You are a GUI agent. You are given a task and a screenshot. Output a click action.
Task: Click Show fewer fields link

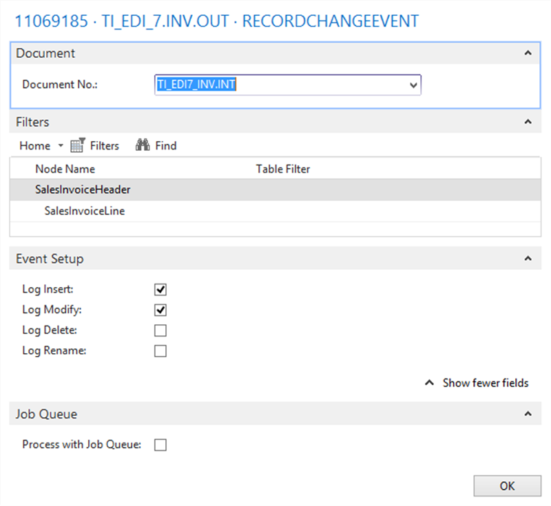[477, 383]
